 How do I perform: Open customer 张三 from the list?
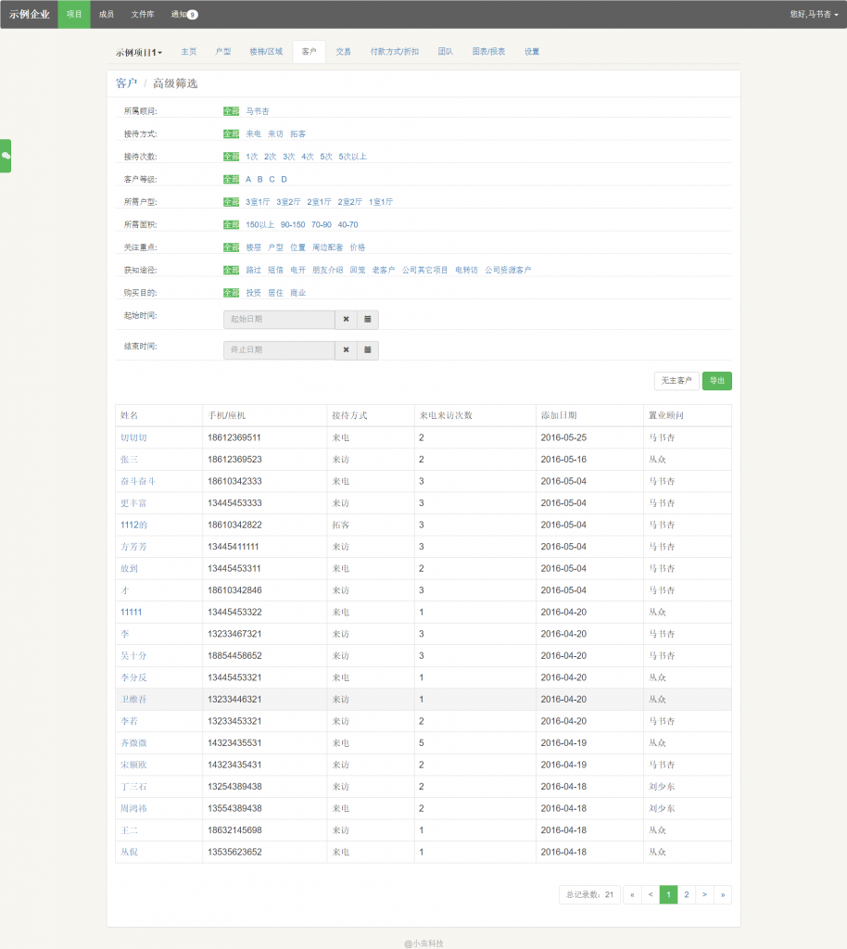click(x=130, y=459)
